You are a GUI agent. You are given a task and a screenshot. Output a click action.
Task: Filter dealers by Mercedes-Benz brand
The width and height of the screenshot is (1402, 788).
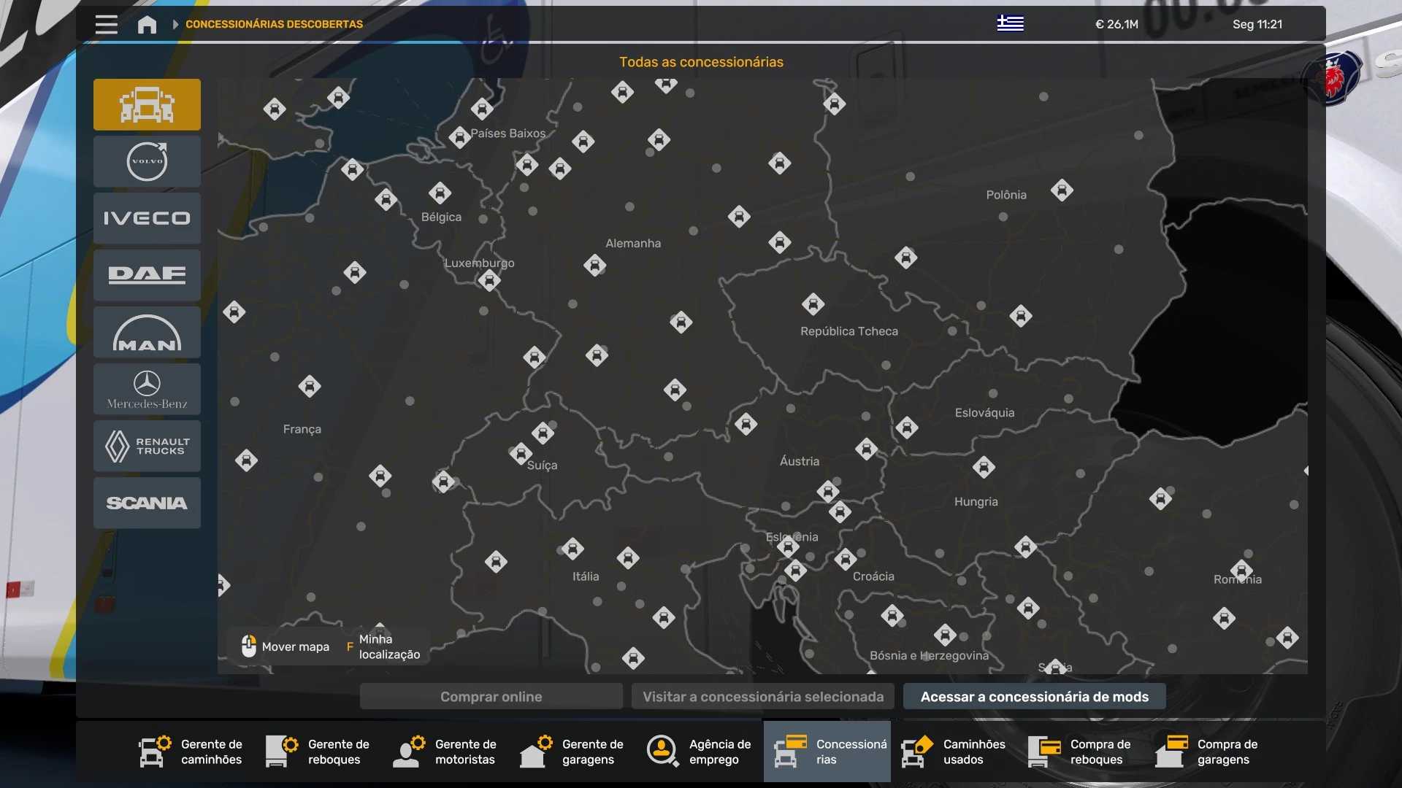point(147,389)
